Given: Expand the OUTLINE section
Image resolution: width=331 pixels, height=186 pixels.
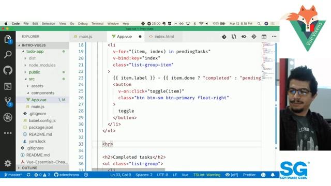Looking at the screenshot, I should (x=42, y=168).
